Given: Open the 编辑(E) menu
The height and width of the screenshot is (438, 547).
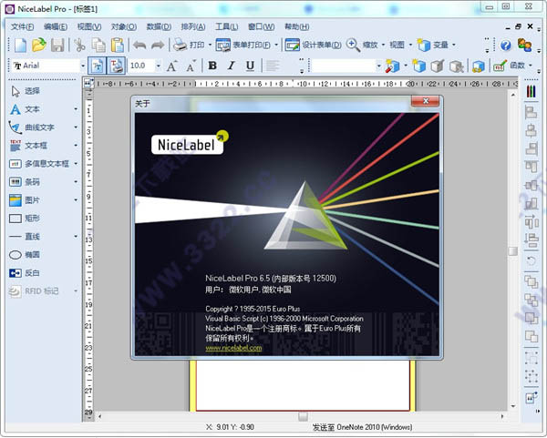Looking at the screenshot, I should [56, 26].
